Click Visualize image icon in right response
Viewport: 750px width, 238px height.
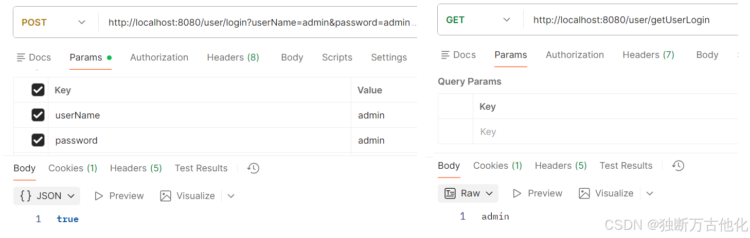pos(584,193)
